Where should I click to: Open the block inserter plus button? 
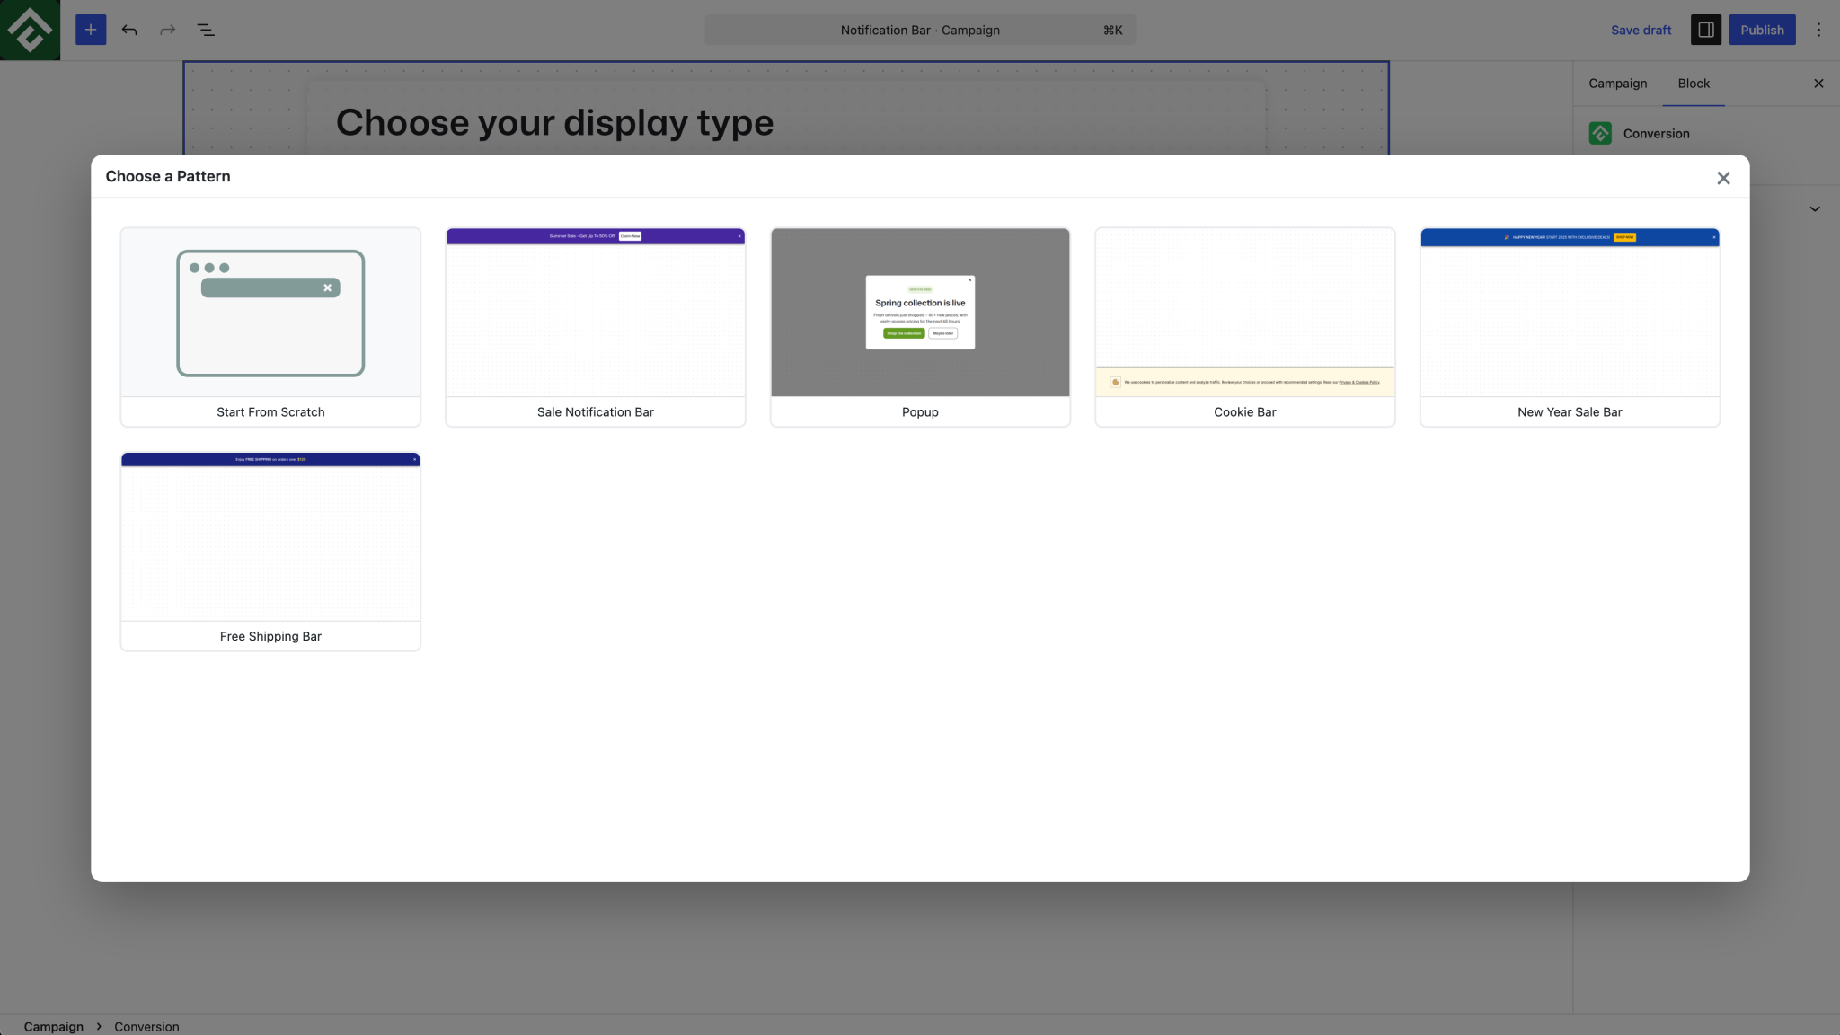[x=91, y=30]
